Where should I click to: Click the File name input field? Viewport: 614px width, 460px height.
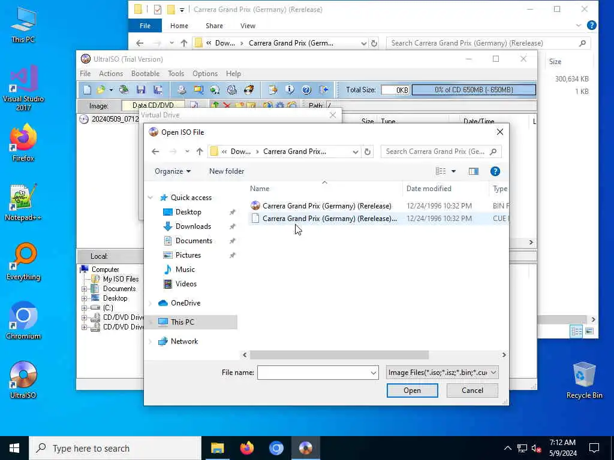[314, 373]
